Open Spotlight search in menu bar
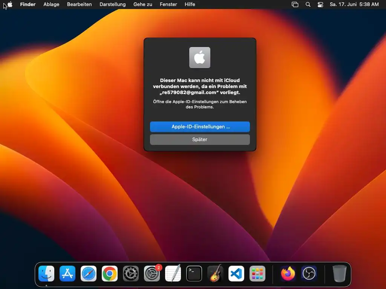 (x=308, y=5)
